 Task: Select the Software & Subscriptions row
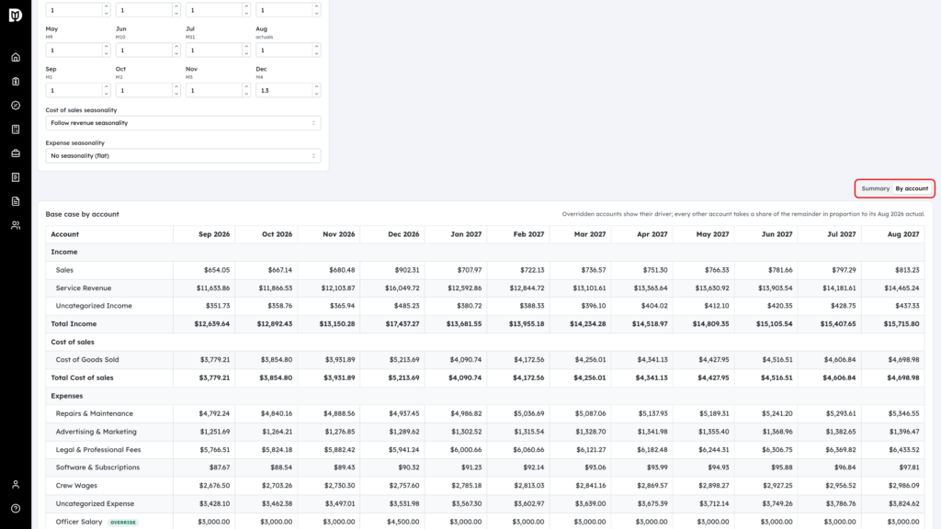pyautogui.click(x=485, y=467)
